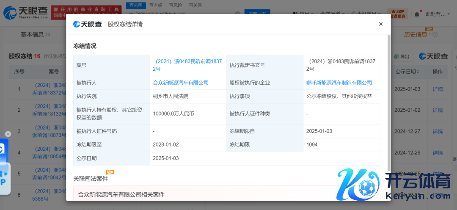
Task: Clear the search box text
Action: point(237,14)
